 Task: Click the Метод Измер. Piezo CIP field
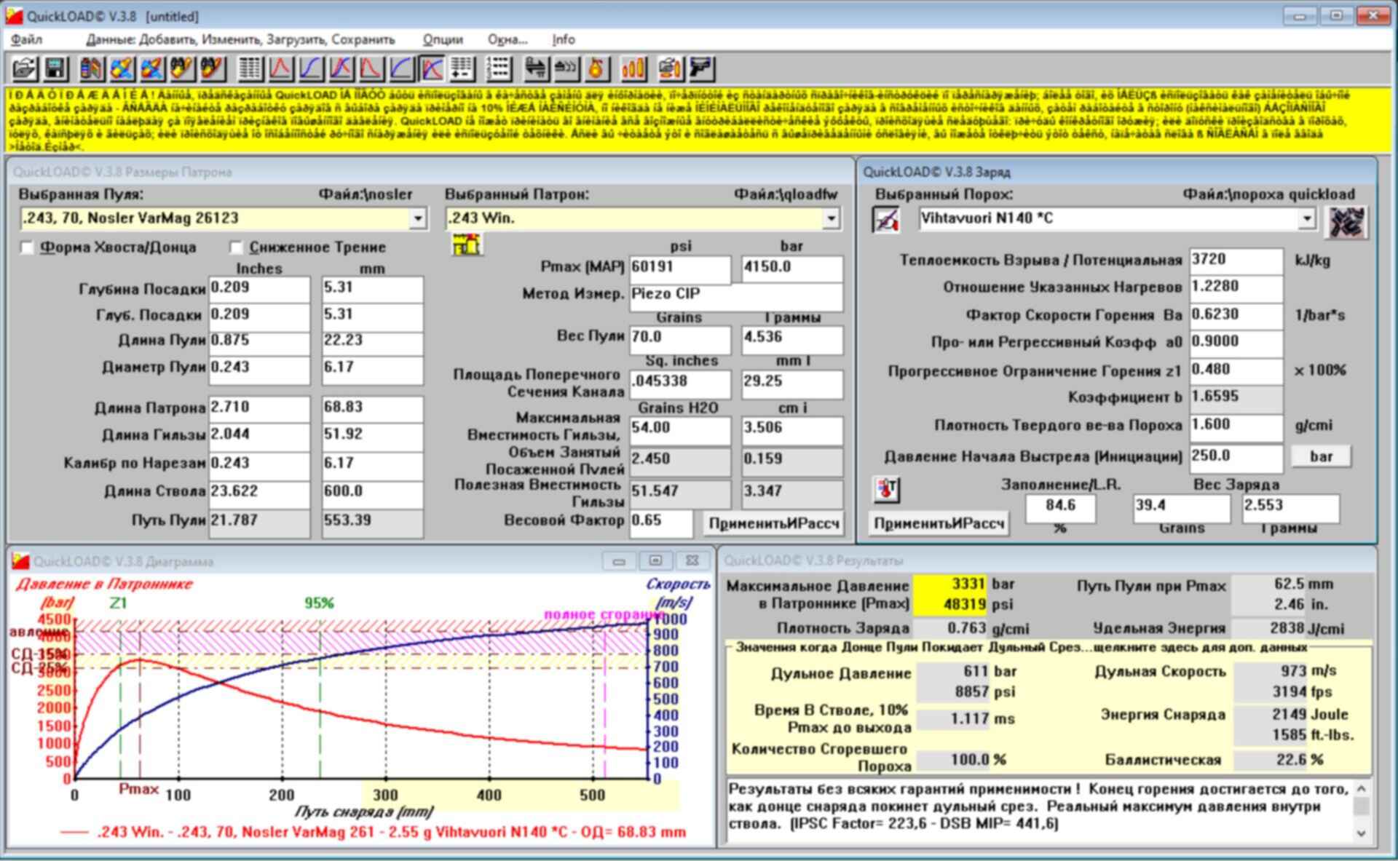pos(736,296)
